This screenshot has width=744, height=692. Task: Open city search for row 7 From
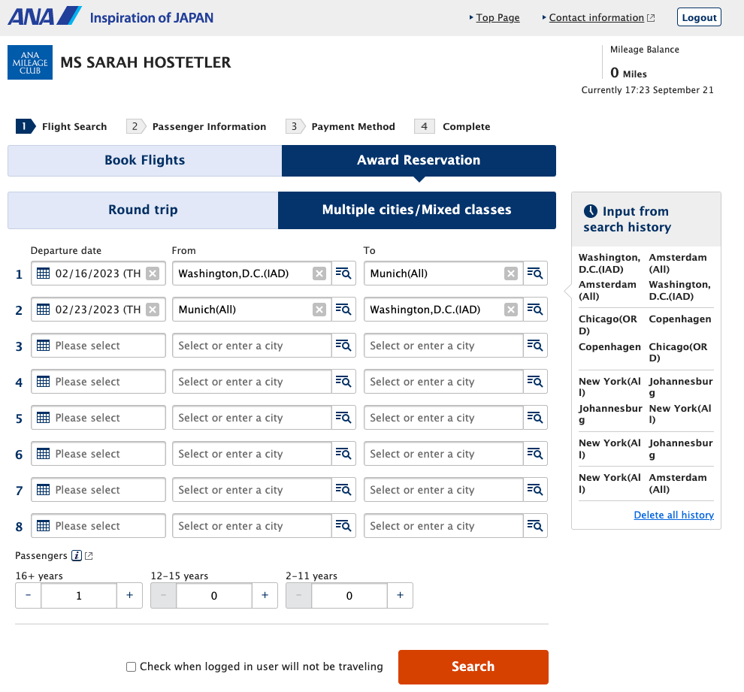tap(343, 489)
